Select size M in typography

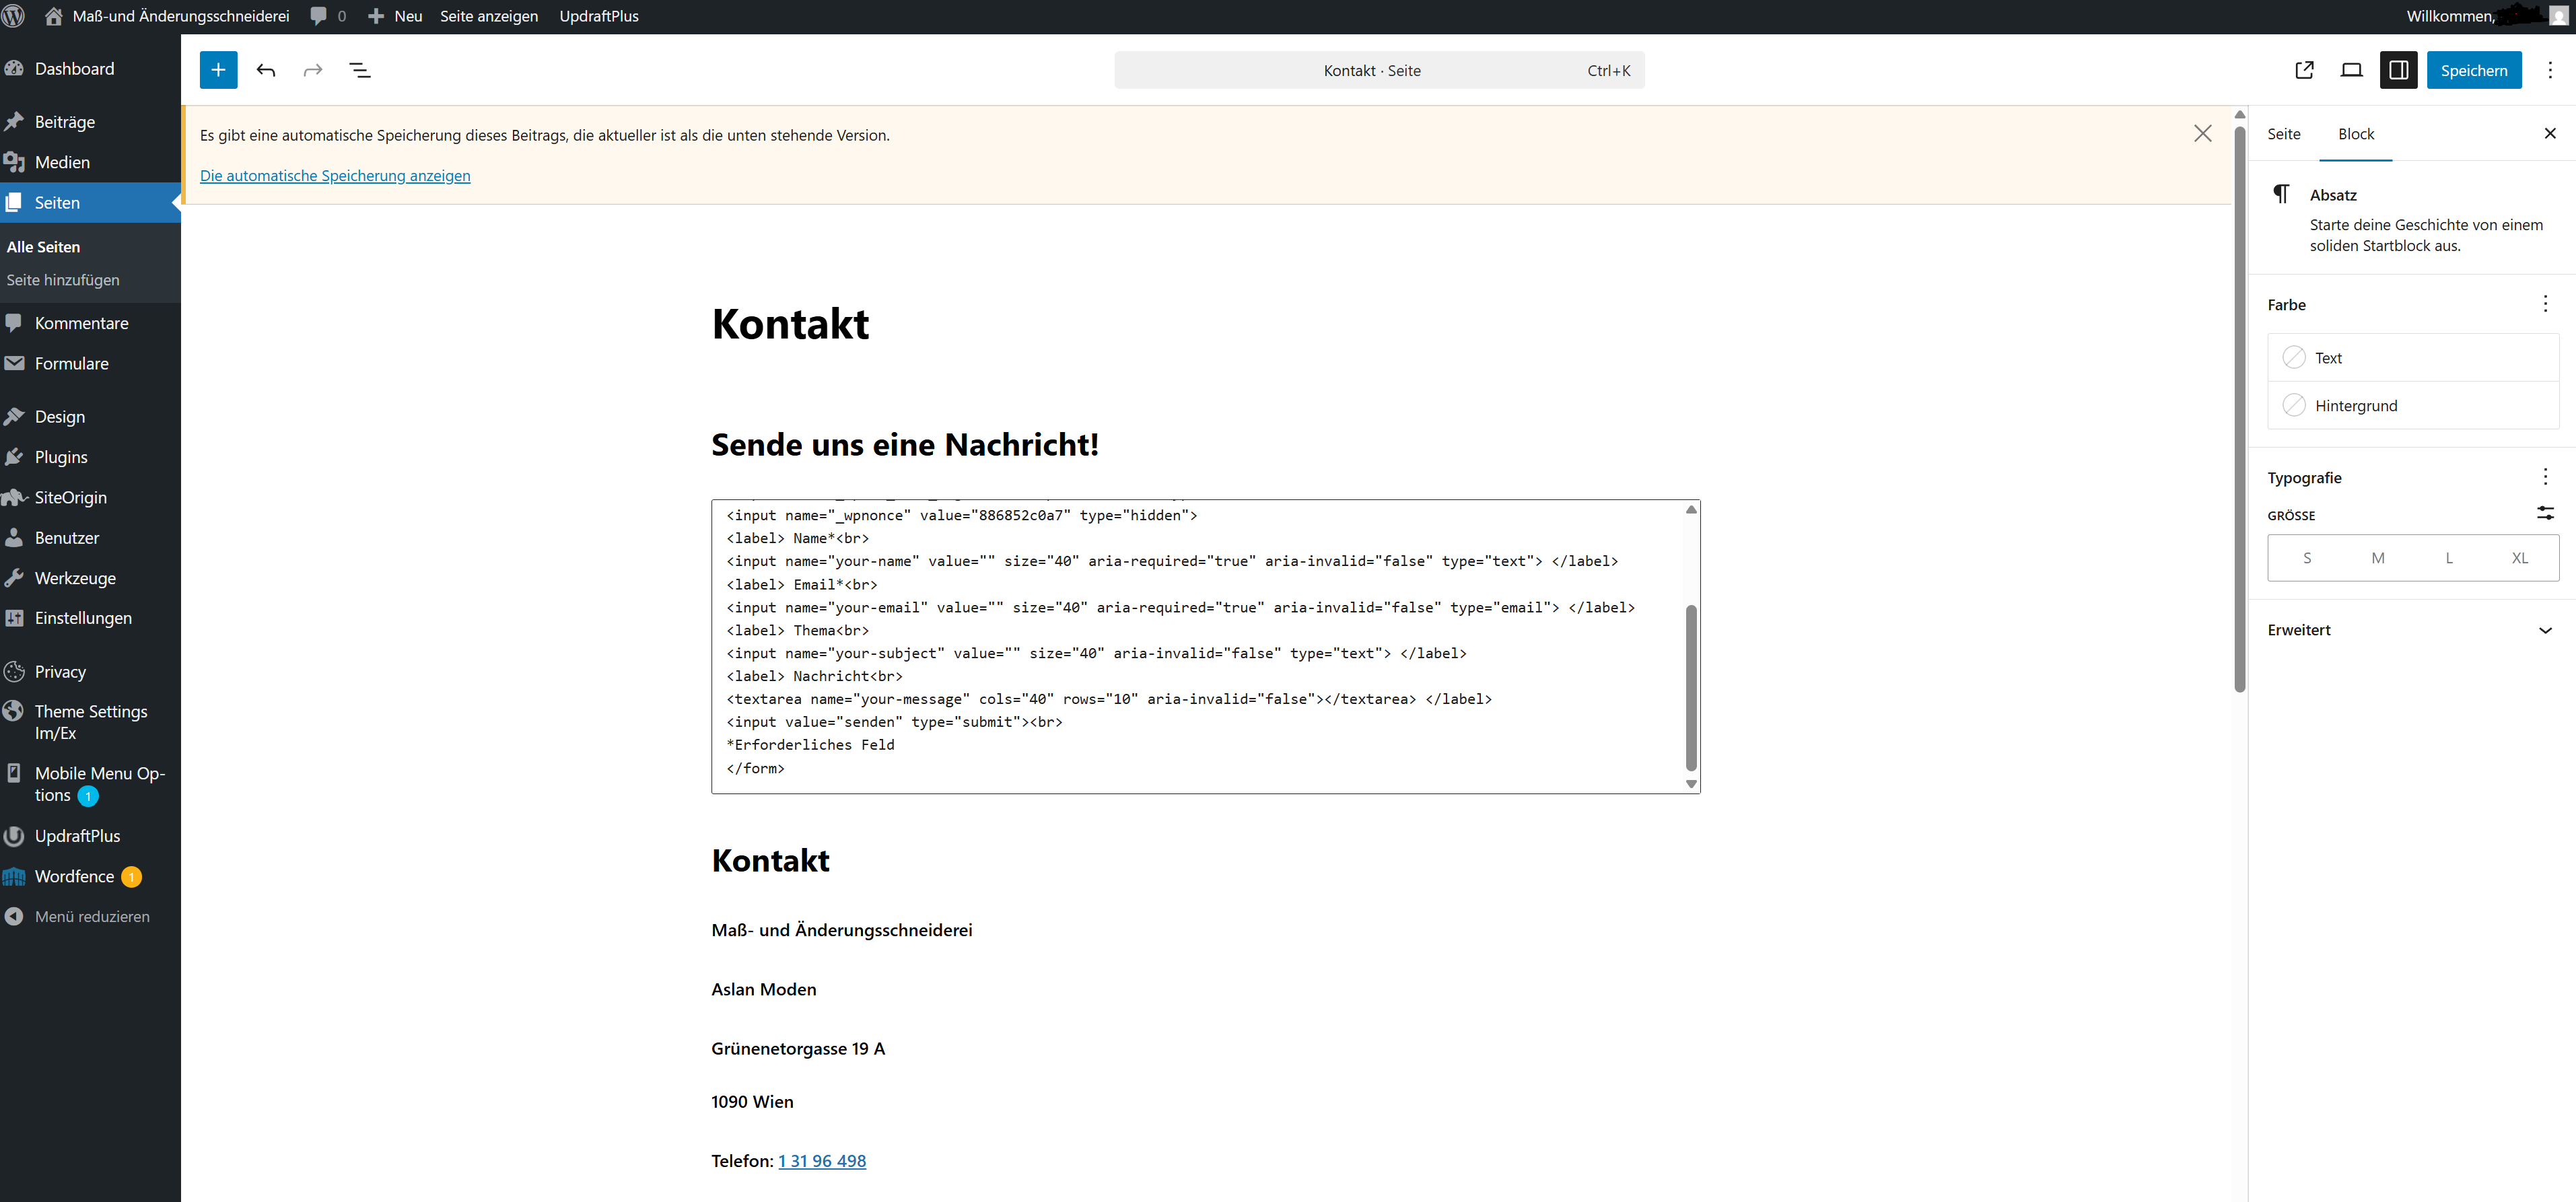pos(2377,558)
